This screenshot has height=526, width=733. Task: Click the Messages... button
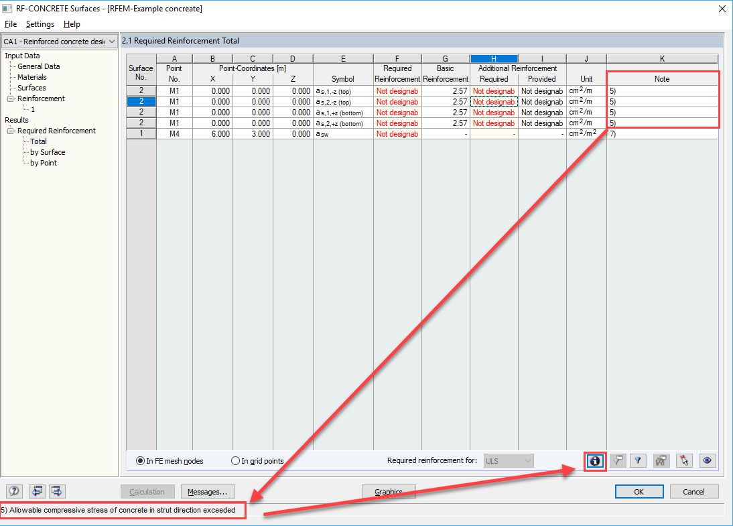click(x=208, y=492)
